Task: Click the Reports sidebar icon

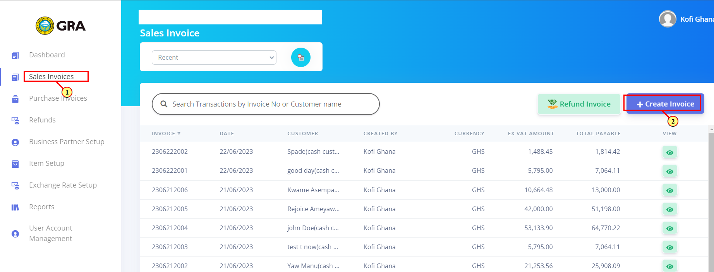Action: pos(15,207)
